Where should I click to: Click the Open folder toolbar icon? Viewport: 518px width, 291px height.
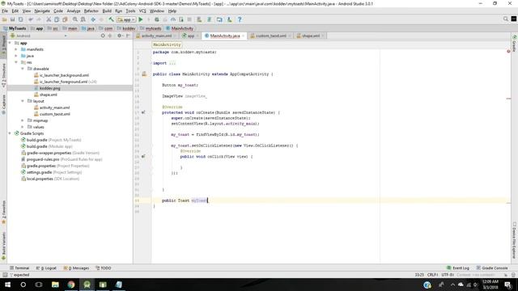(x=5, y=19)
